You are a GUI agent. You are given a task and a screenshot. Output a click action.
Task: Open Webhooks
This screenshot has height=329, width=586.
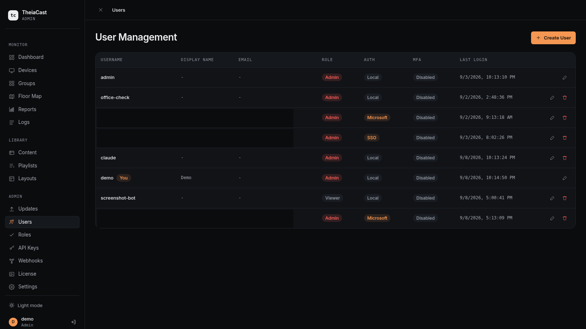click(42, 261)
